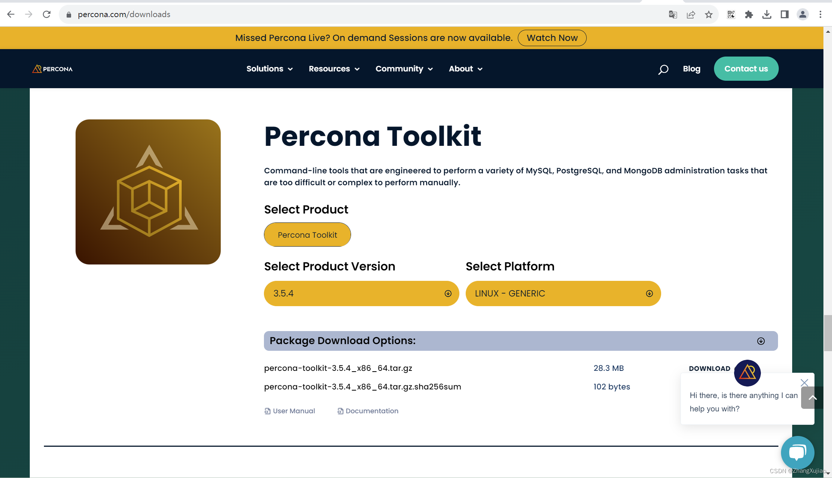
Task: Expand the Resources menu
Action: (334, 69)
